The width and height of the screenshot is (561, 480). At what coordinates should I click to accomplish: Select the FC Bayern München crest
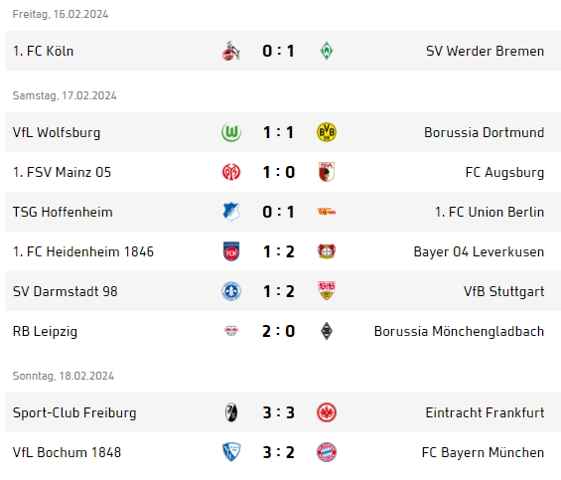click(x=327, y=452)
